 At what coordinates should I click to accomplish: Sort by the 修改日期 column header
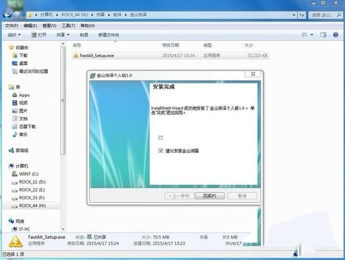(170, 45)
